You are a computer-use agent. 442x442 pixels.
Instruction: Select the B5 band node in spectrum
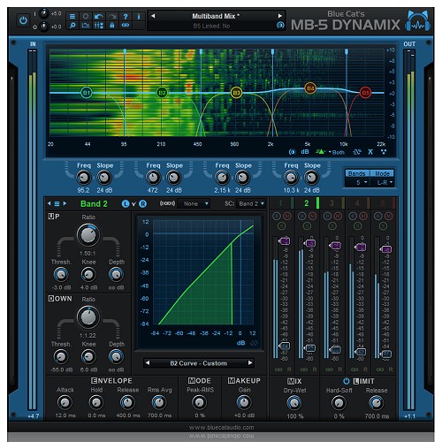click(365, 93)
